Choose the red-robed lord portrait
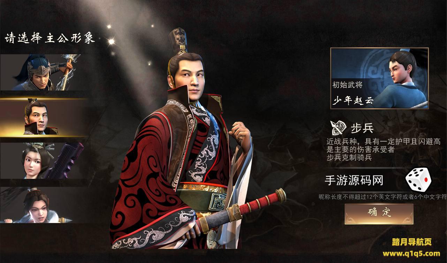Image resolution: width=447 pixels, height=263 pixels. click(x=44, y=117)
